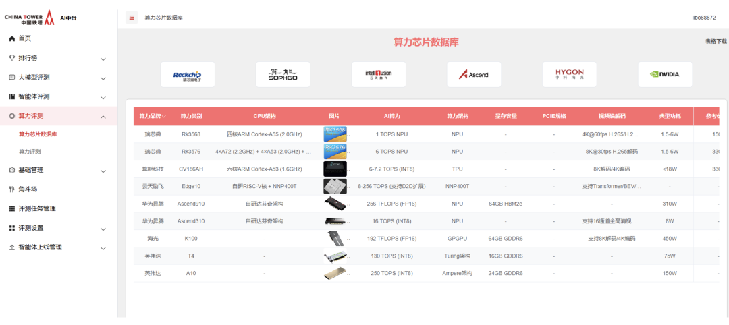Filter by the NVIDIA brand logo
This screenshot has height=325, width=729.
[x=665, y=74]
